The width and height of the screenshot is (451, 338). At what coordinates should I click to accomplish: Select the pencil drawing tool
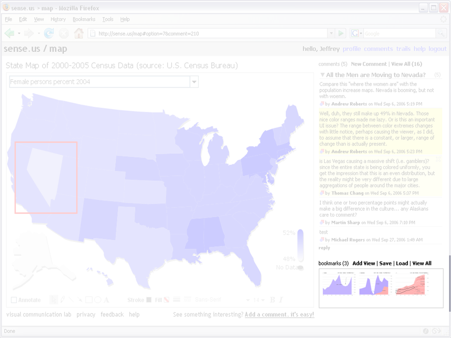(63, 300)
